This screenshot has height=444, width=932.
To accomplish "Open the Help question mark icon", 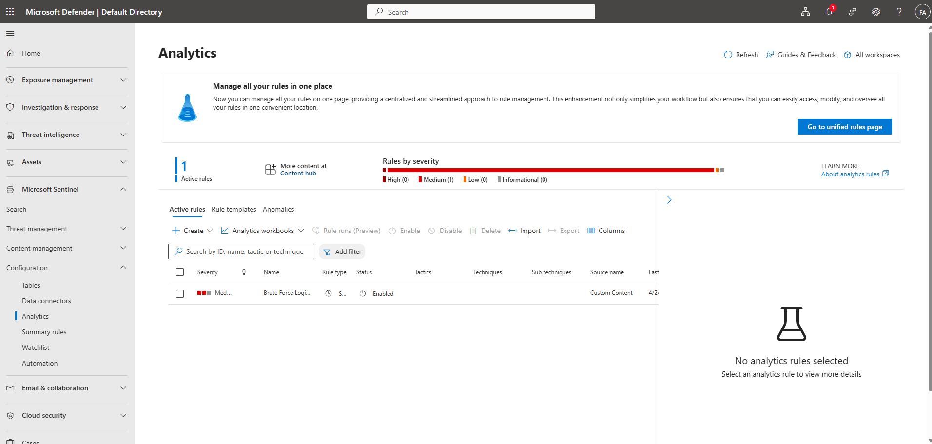I will click(x=899, y=12).
